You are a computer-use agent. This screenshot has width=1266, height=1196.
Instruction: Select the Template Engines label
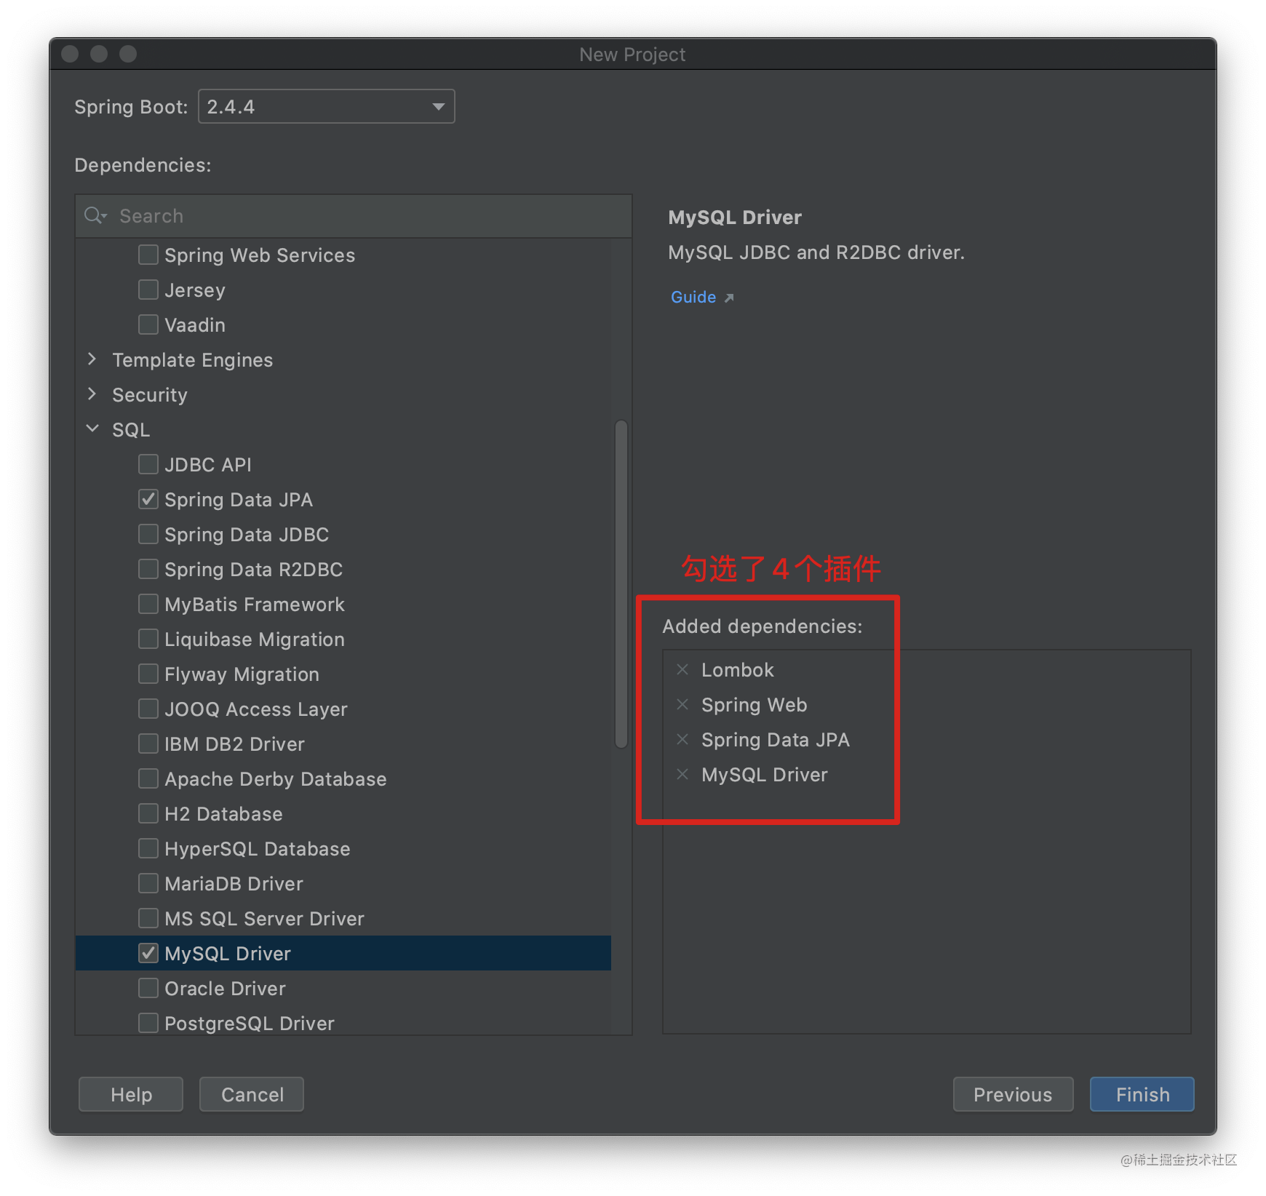coord(192,360)
